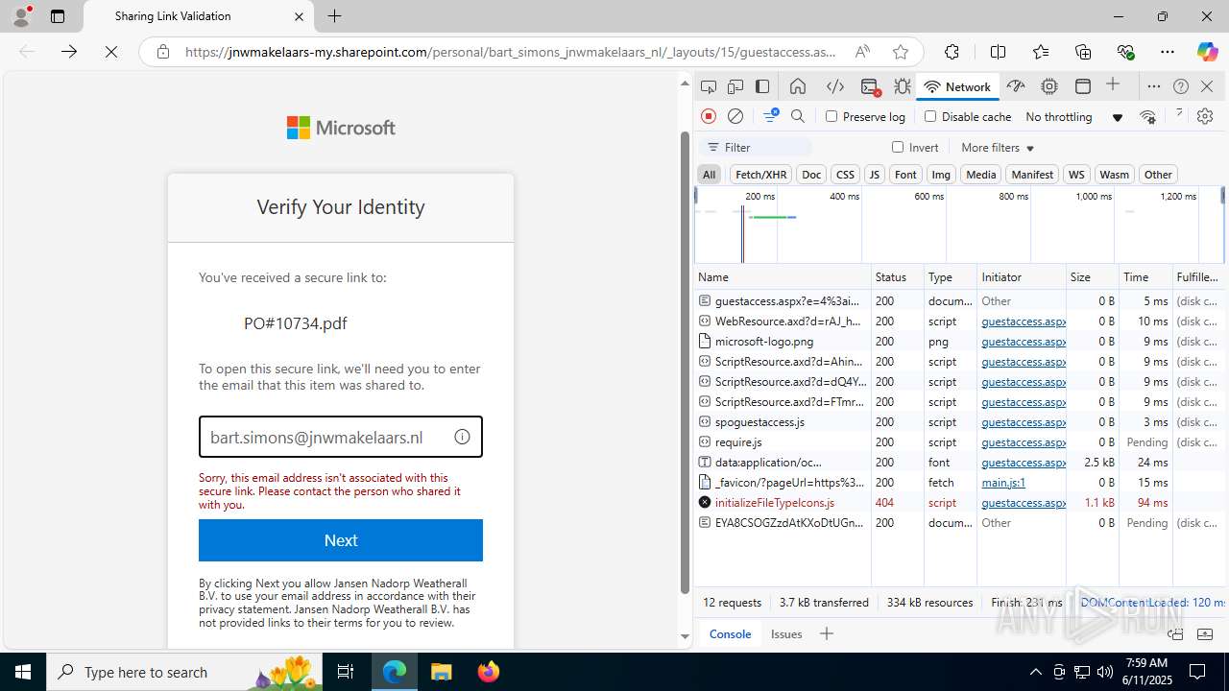The height and width of the screenshot is (691, 1229).
Task: Toggle the DevTools activity bar sidebar icon
Action: tap(762, 86)
